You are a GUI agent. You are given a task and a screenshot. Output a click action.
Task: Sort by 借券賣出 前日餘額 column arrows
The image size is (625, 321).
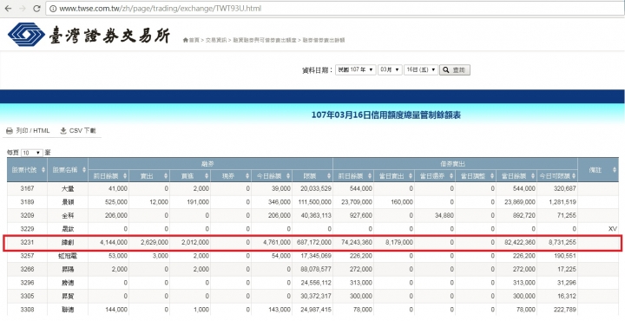coord(370,176)
